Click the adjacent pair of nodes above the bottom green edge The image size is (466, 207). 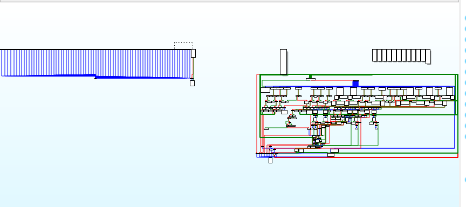pyautogui.click(x=299, y=150)
